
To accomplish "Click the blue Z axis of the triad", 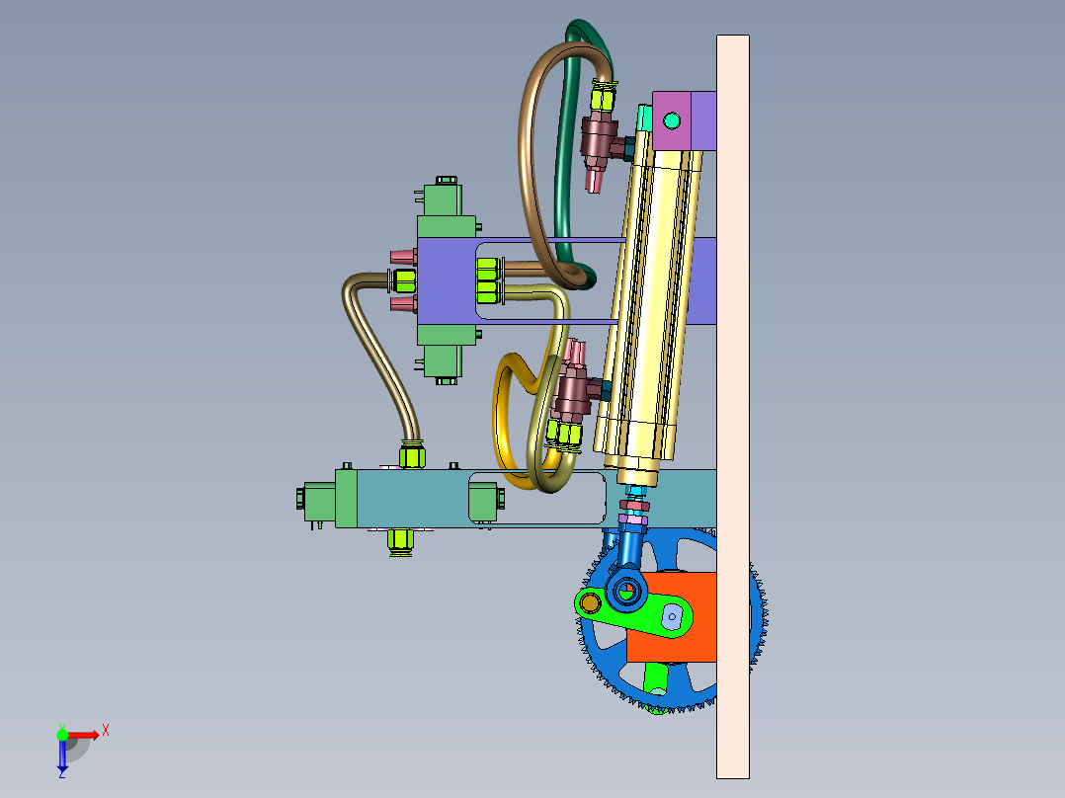I will pos(62,756).
